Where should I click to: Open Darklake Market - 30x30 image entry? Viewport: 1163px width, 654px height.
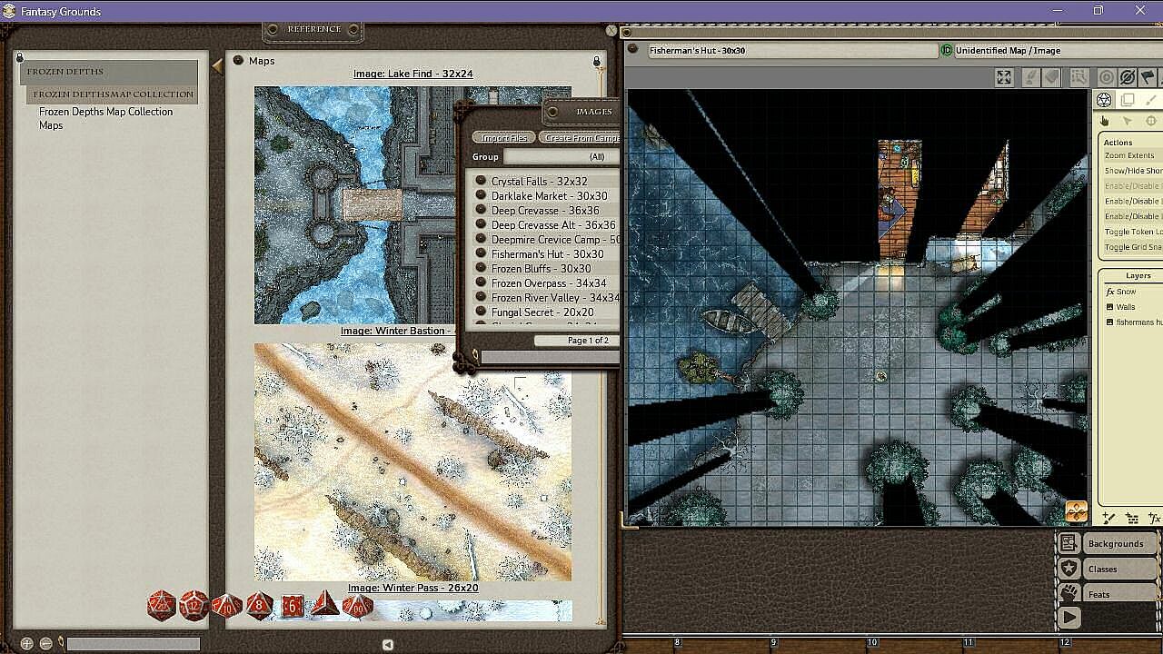[550, 196]
